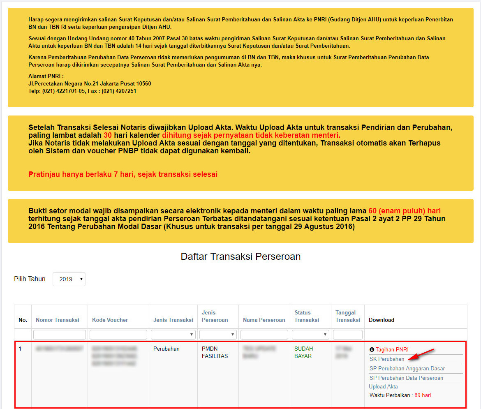The width and height of the screenshot is (481, 409).
Task: Download SP Perubahan Anggaran Dasar
Action: tap(407, 369)
